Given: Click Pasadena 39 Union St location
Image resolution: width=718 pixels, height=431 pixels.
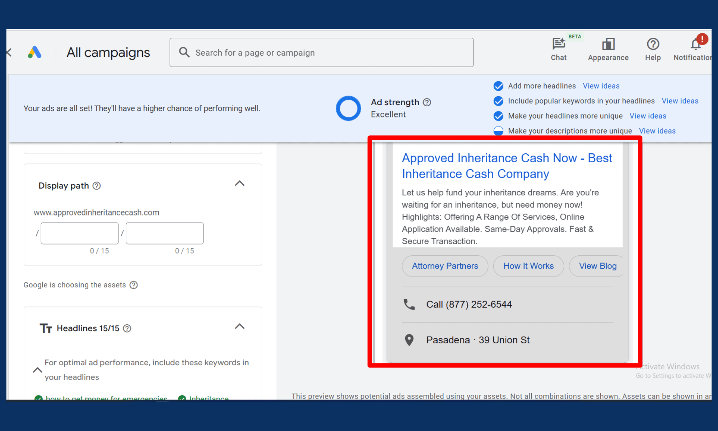Looking at the screenshot, I should (478, 340).
